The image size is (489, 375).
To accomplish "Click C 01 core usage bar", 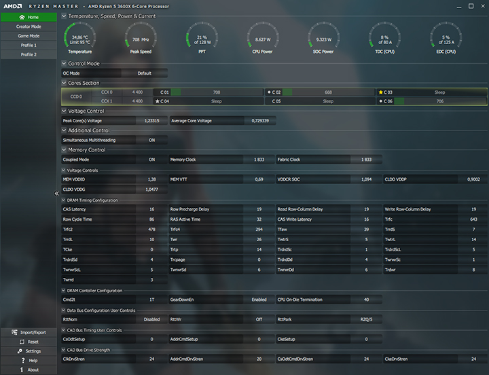I will coord(217,92).
